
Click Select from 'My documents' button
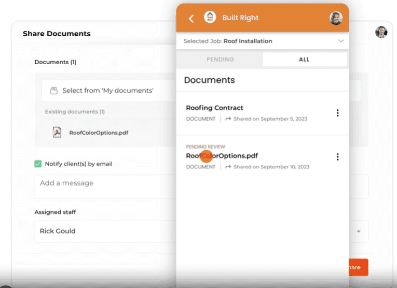tap(109, 91)
